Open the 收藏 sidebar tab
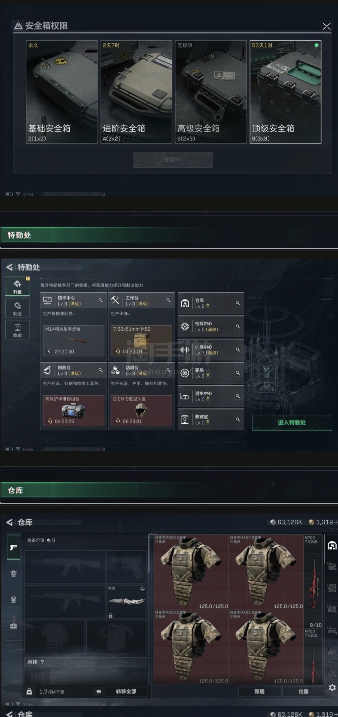This screenshot has height=717, width=338. [17, 330]
